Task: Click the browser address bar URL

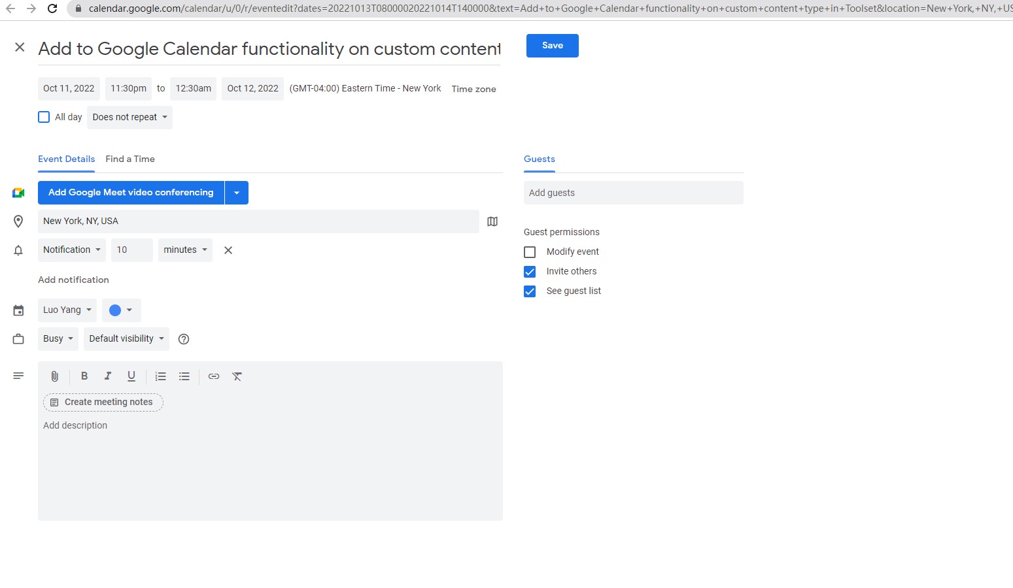Action: click(549, 8)
